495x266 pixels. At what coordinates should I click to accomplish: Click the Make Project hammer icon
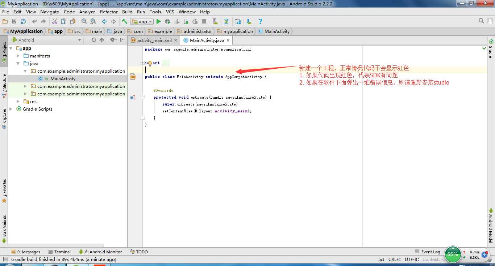(x=125, y=22)
